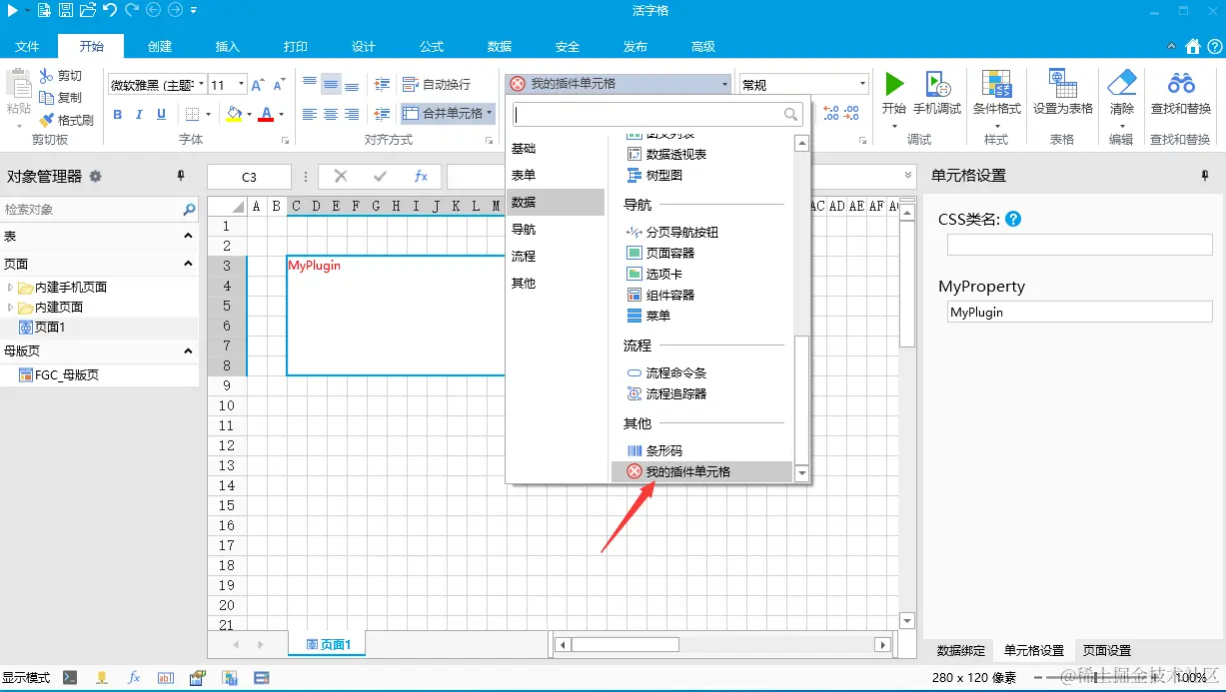The width and height of the screenshot is (1226, 692).
Task: Toggle italic formatting
Action: [x=139, y=114]
